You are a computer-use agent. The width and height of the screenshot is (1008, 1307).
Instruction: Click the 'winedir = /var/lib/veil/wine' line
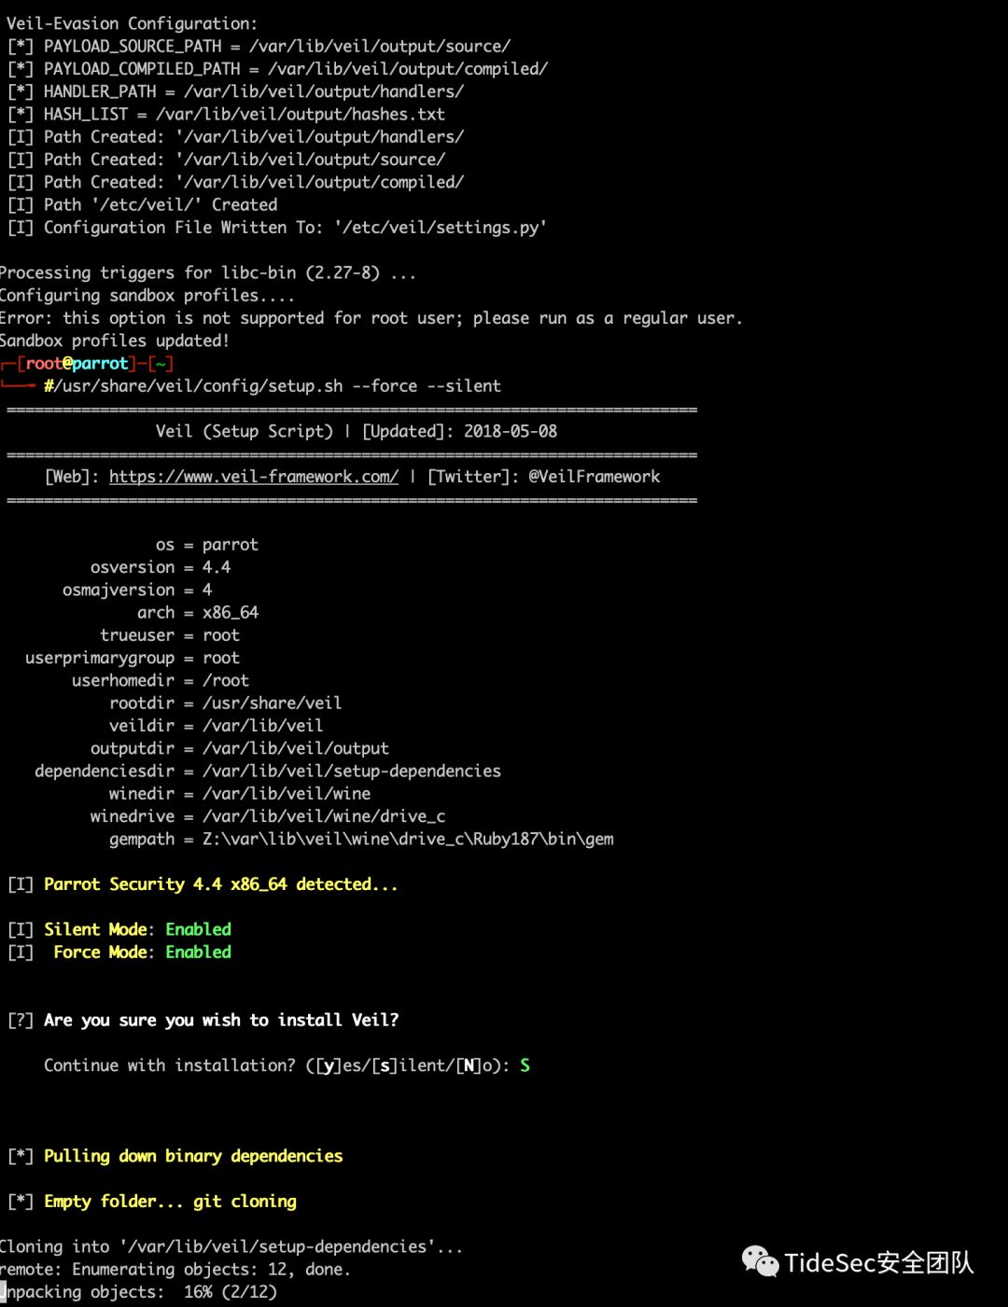click(240, 794)
